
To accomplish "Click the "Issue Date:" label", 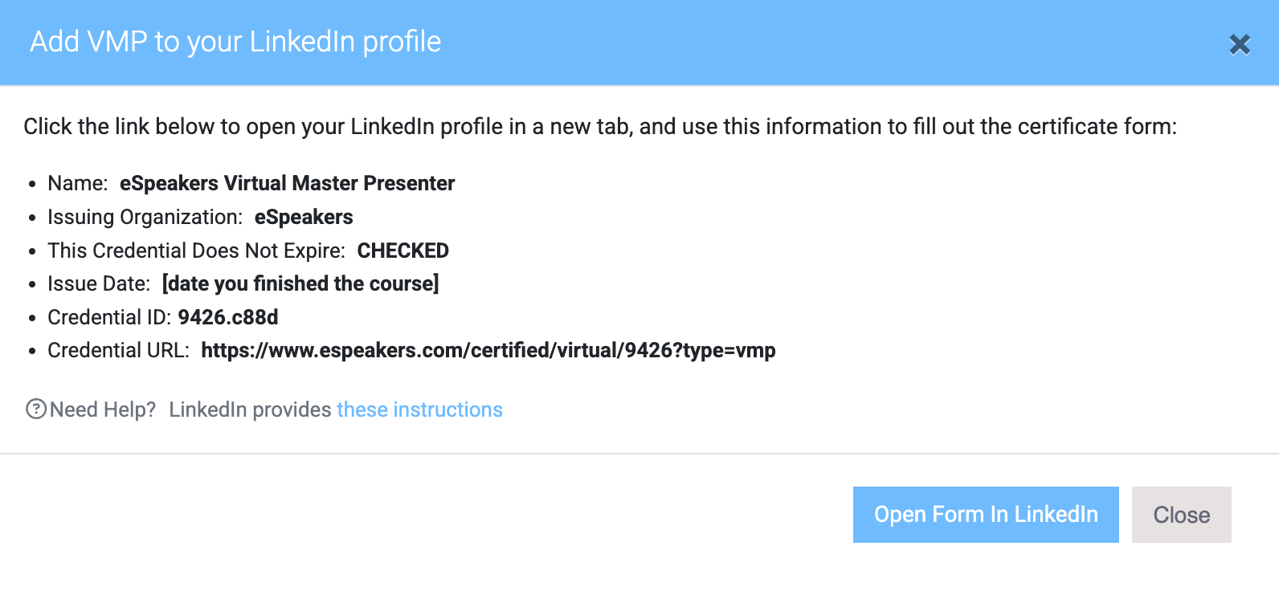I will (x=99, y=284).
